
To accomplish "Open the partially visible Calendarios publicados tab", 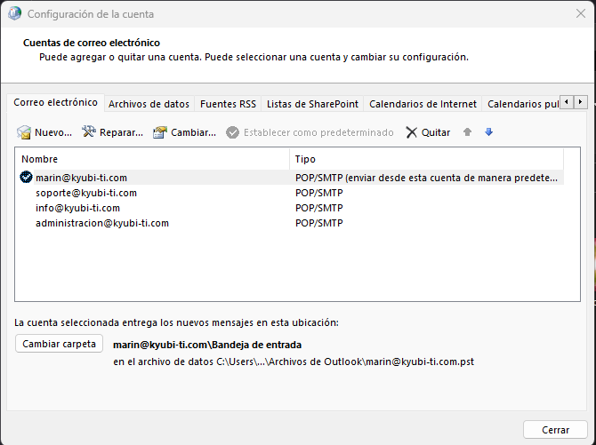I will click(521, 104).
